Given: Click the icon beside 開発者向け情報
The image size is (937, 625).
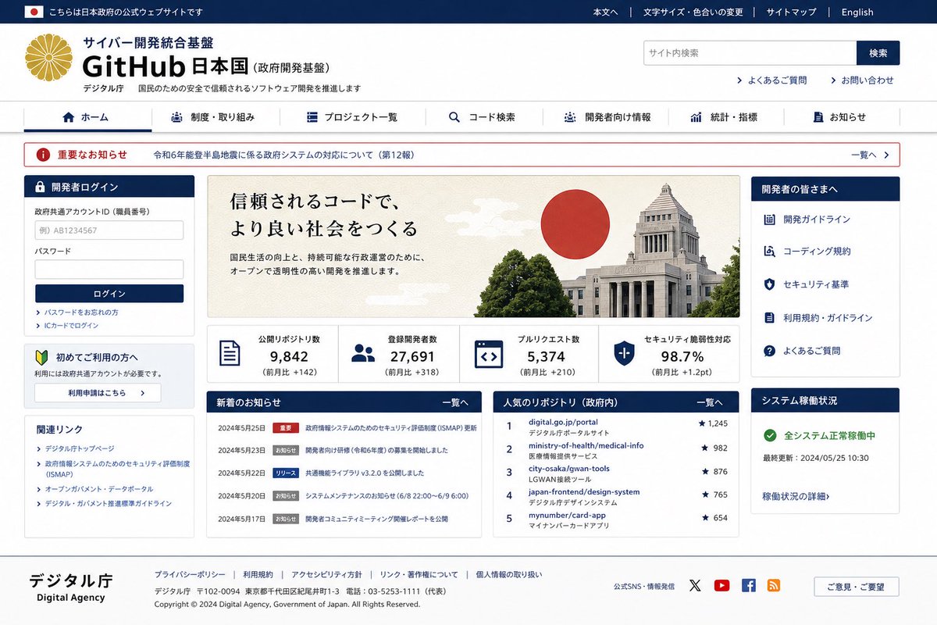Looking at the screenshot, I should coord(570,117).
